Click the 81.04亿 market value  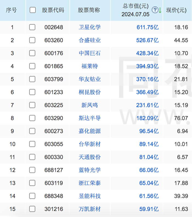click(x=149, y=157)
